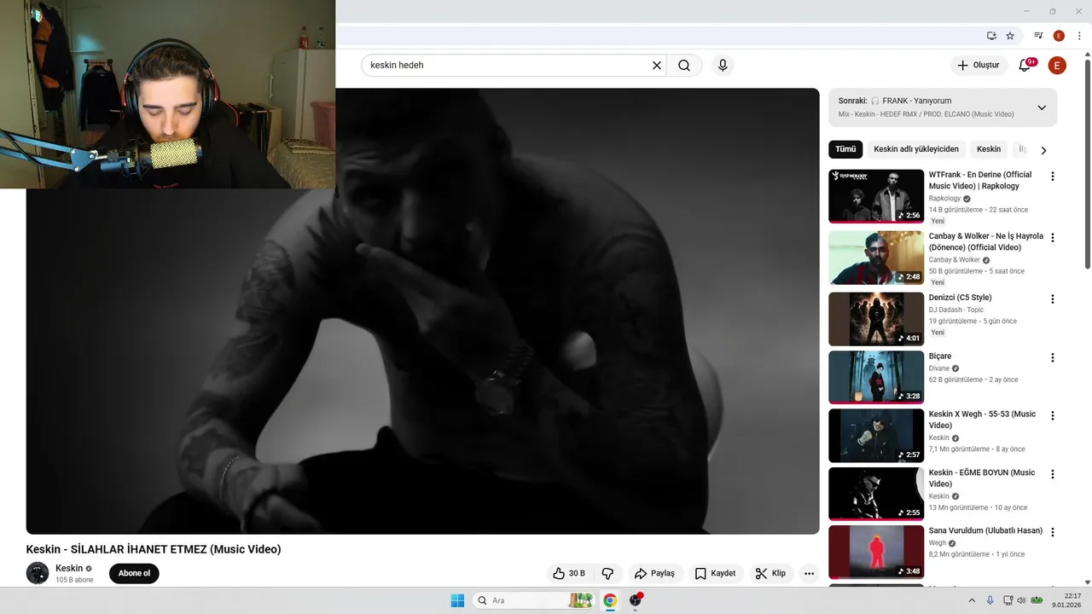Open OBS Studio from the taskbar
The width and height of the screenshot is (1092, 614).
coord(636,600)
